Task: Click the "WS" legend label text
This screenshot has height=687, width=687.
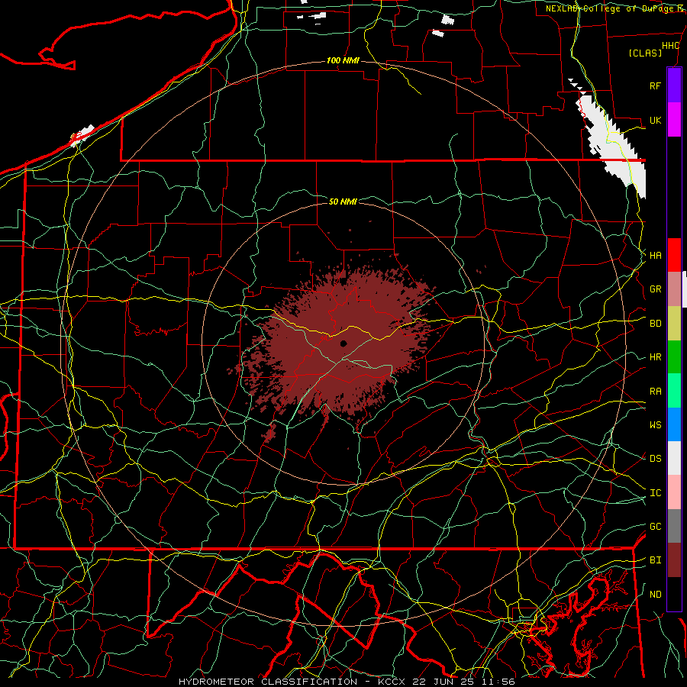Action: point(655,425)
